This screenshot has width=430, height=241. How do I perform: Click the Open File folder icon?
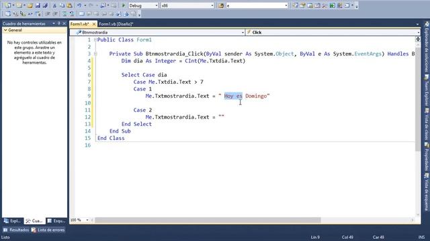[x=30, y=5]
